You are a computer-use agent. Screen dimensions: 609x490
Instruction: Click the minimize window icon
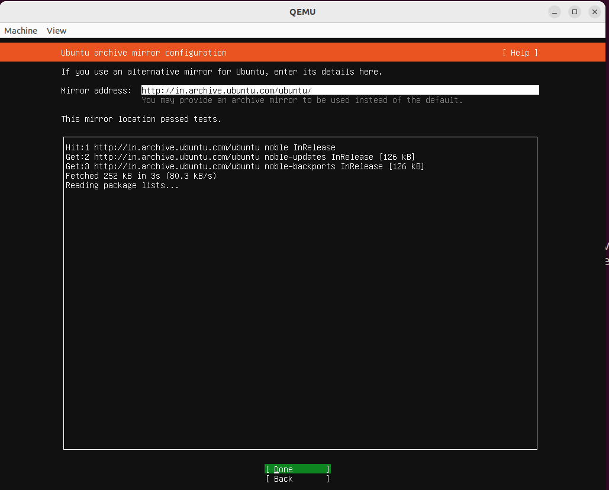tap(554, 11)
